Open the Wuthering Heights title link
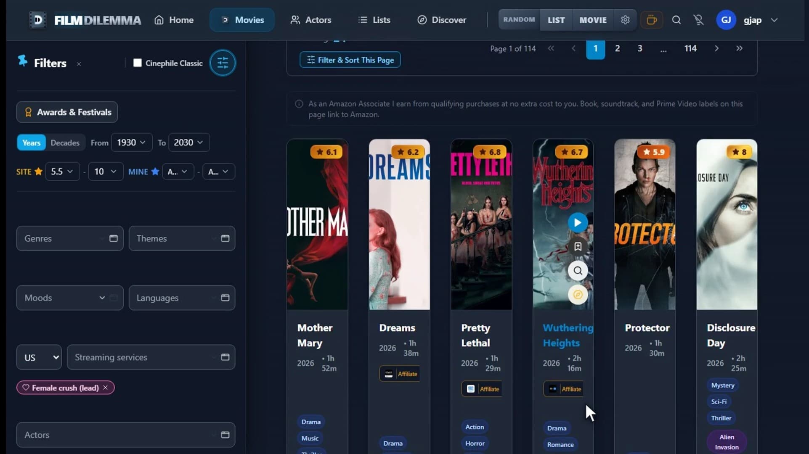This screenshot has width=809, height=454. pyautogui.click(x=568, y=335)
